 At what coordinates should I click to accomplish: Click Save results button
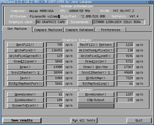(x=22, y=121)
